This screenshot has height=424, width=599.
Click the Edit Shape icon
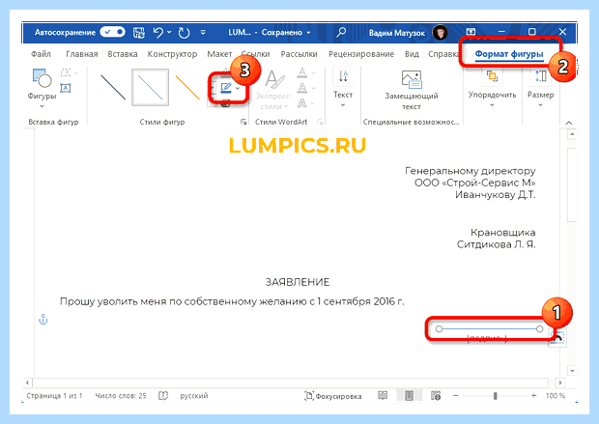coord(68,72)
